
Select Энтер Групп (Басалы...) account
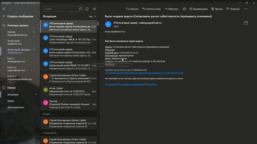pyautogui.click(x=20, y=51)
